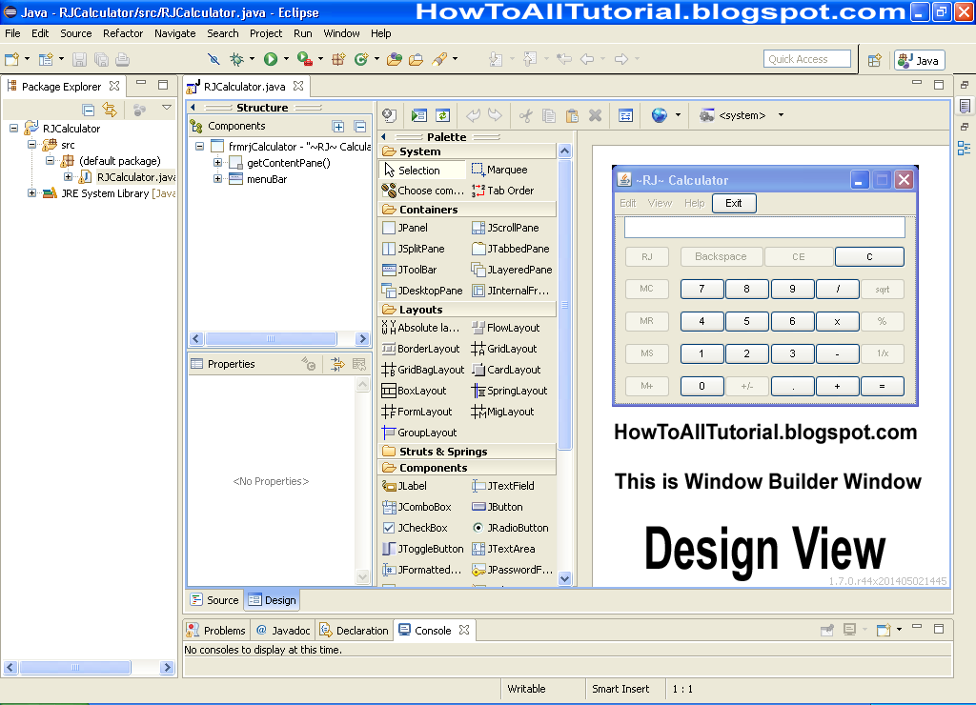The width and height of the screenshot is (976, 705).
Task: Switch to the Source tab
Action: tap(215, 600)
